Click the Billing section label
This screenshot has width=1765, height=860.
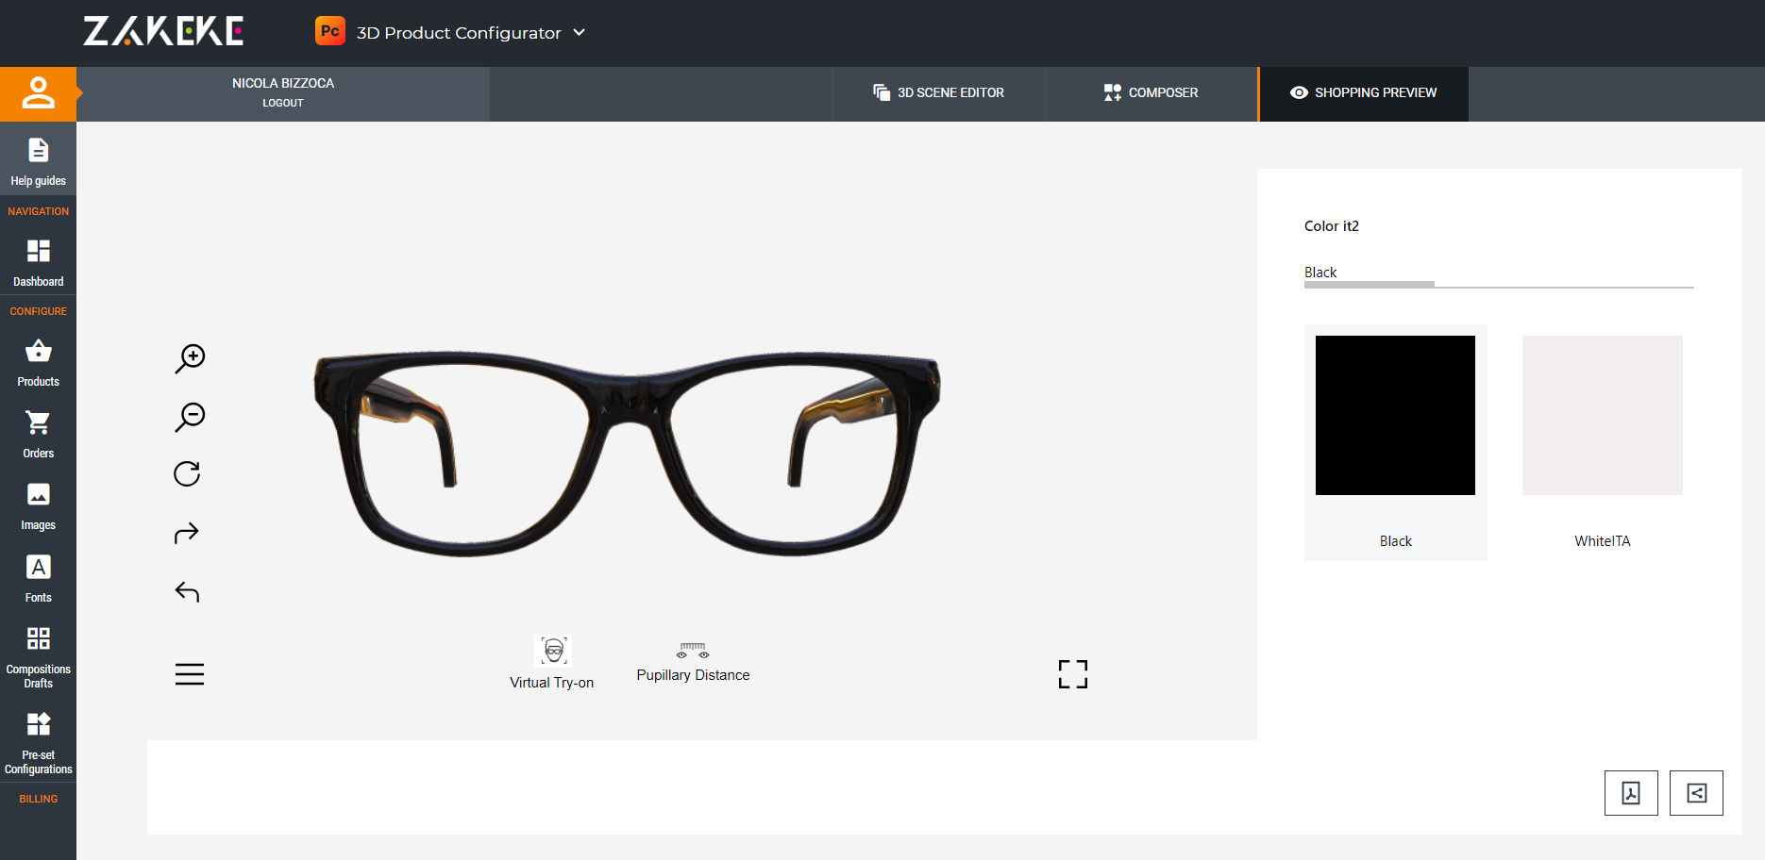tap(38, 799)
